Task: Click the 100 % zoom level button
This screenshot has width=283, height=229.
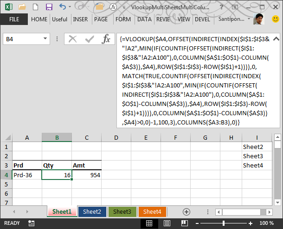Action: (x=266, y=223)
